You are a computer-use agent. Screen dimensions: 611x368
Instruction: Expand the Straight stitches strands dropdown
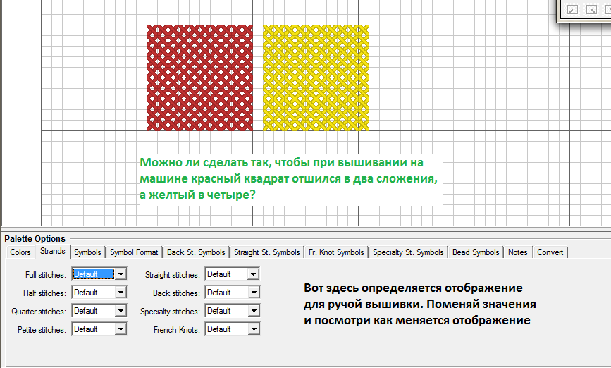[x=254, y=274]
